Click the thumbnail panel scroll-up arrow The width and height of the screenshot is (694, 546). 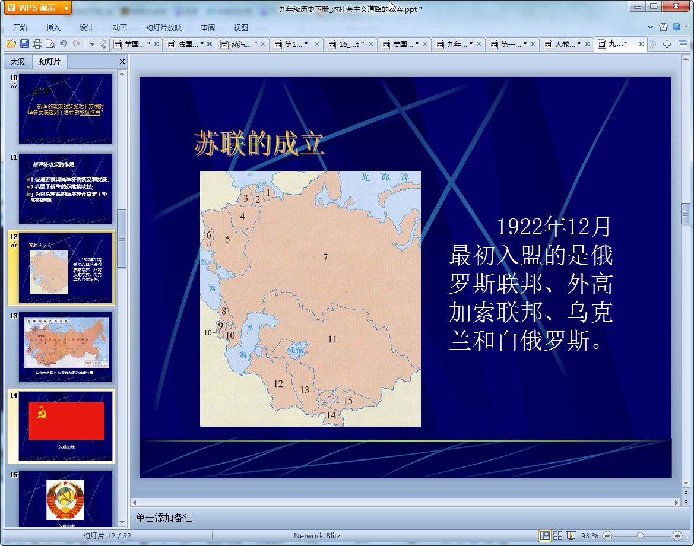click(x=122, y=74)
